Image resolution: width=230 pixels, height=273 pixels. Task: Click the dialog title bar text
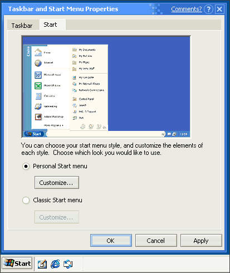pyautogui.click(x=63, y=9)
